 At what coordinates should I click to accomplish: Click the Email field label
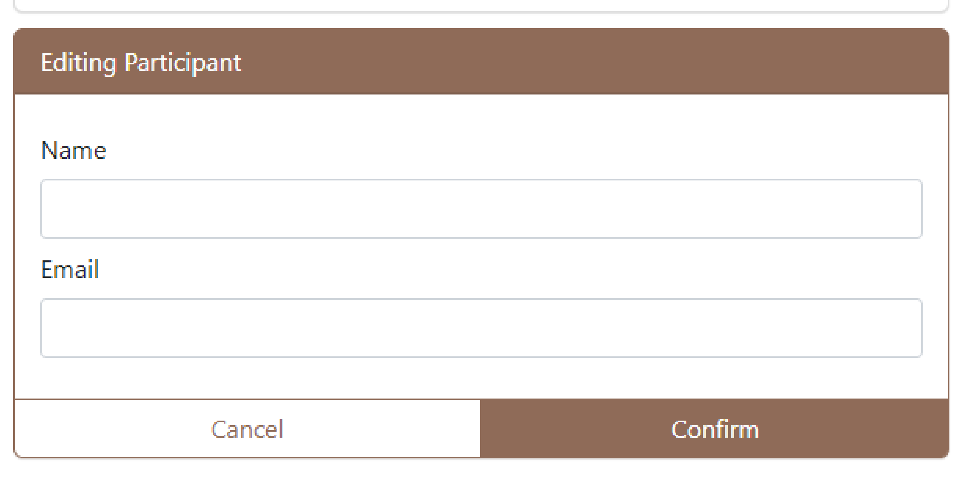tap(70, 269)
